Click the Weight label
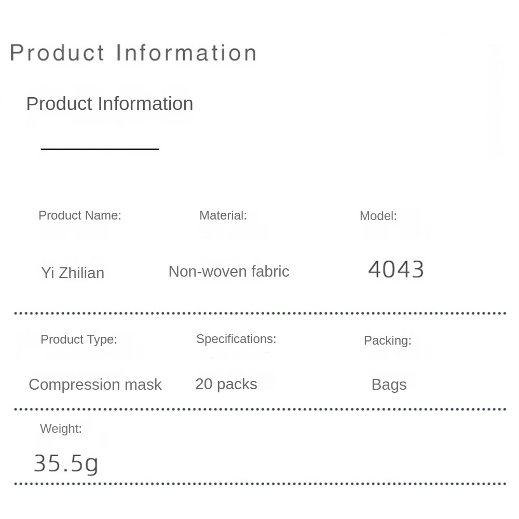Screen dimensions: 519x519 (x=61, y=429)
